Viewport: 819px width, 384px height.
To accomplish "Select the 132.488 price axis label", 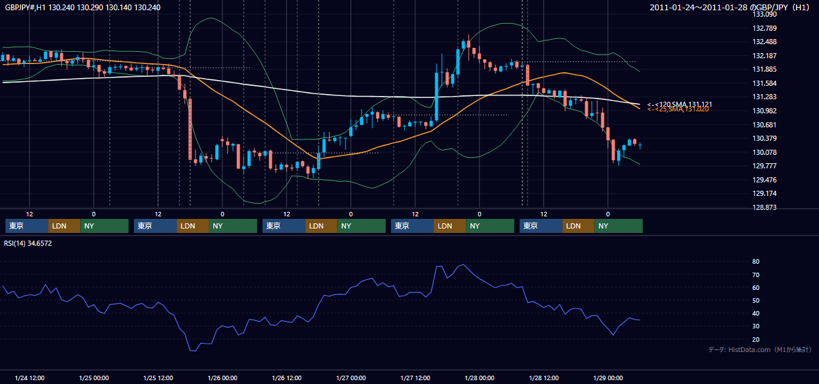I will [x=765, y=42].
